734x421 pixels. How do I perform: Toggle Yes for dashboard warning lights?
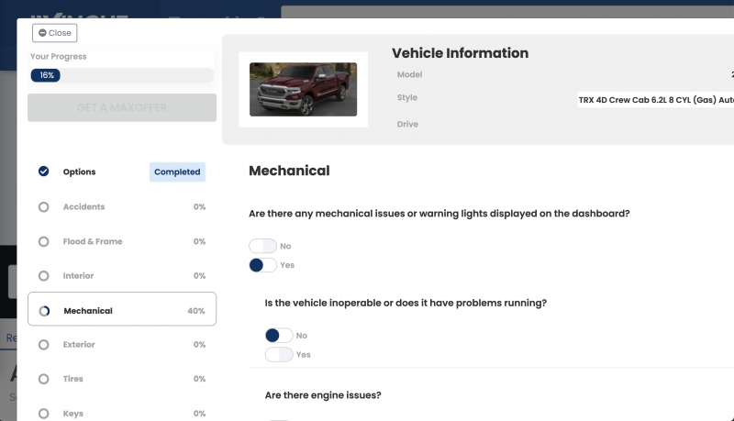262,265
